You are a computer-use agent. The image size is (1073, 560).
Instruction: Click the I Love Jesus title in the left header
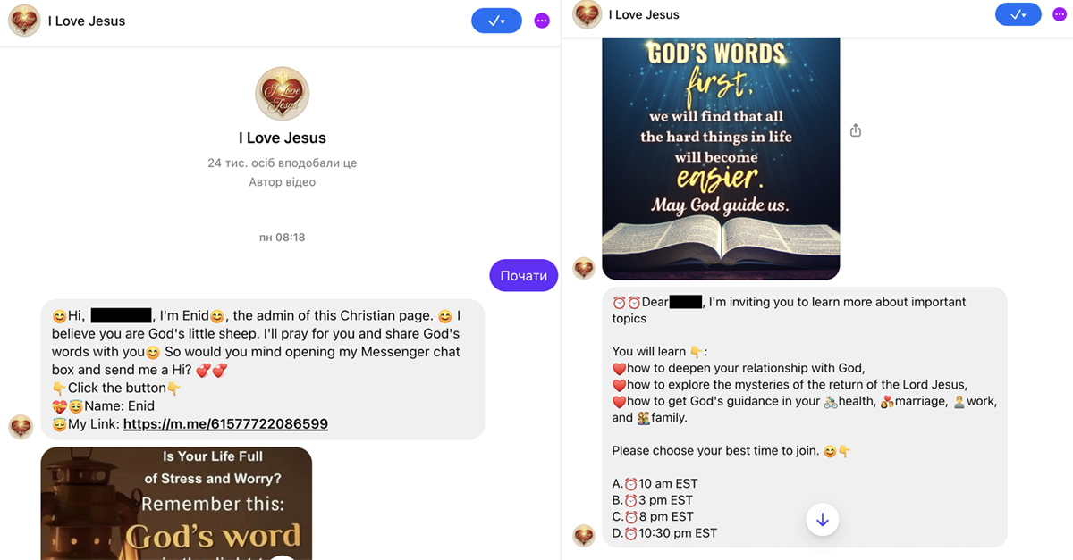click(87, 21)
